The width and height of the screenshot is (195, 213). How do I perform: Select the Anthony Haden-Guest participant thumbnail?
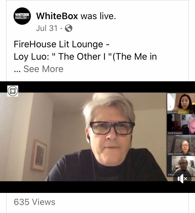[x=181, y=166]
